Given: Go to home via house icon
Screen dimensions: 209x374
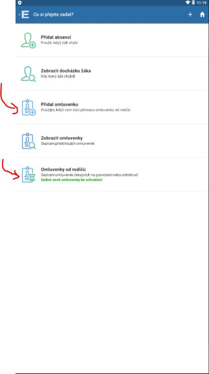Looking at the screenshot, I should (202, 15).
